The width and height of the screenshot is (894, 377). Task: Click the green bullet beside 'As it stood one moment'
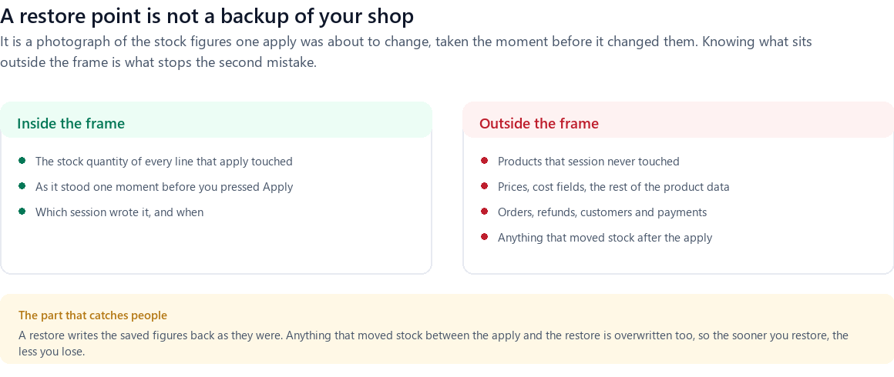click(x=22, y=186)
